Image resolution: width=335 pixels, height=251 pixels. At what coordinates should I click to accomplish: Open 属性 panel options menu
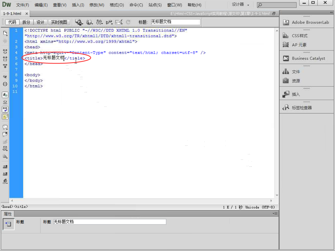[275, 213]
